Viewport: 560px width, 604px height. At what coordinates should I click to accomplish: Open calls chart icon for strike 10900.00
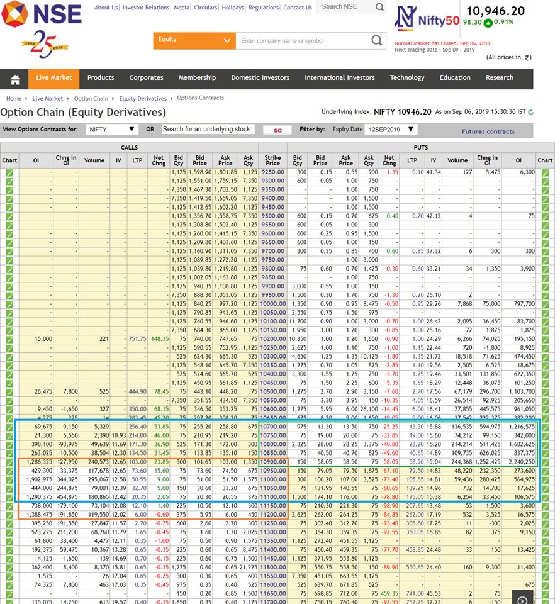pos(9,462)
